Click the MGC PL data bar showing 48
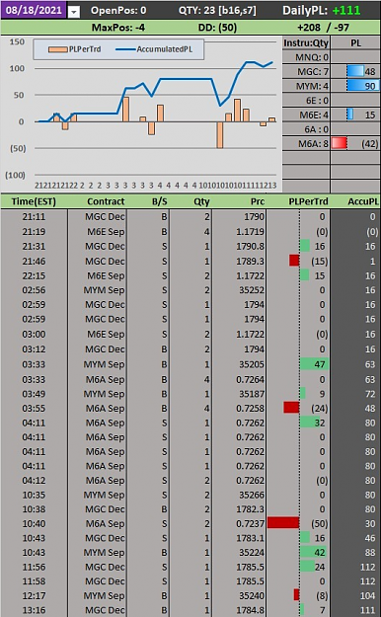 point(355,72)
